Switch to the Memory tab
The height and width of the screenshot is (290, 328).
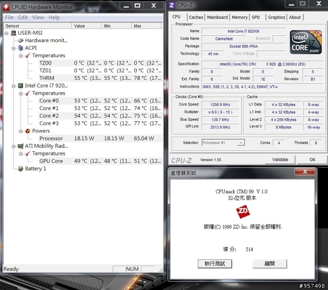239,17
